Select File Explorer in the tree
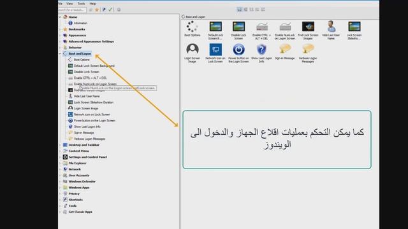This screenshot has height=229, width=408. click(x=77, y=163)
